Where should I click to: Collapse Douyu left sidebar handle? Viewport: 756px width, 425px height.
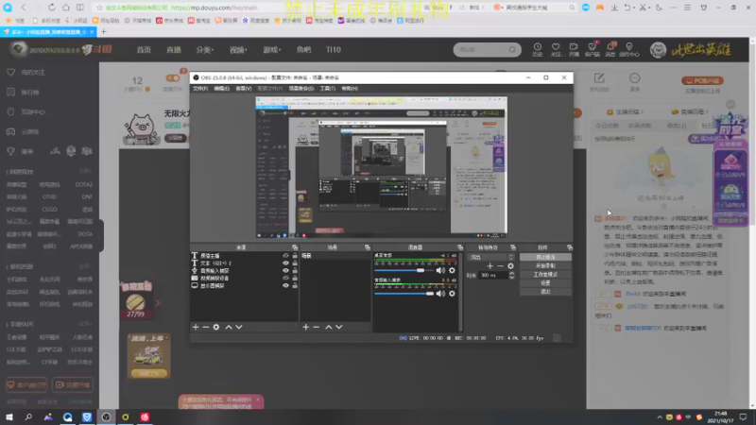pos(101,235)
